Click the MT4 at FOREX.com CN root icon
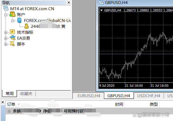This screenshot has height=121, width=173. [6, 9]
